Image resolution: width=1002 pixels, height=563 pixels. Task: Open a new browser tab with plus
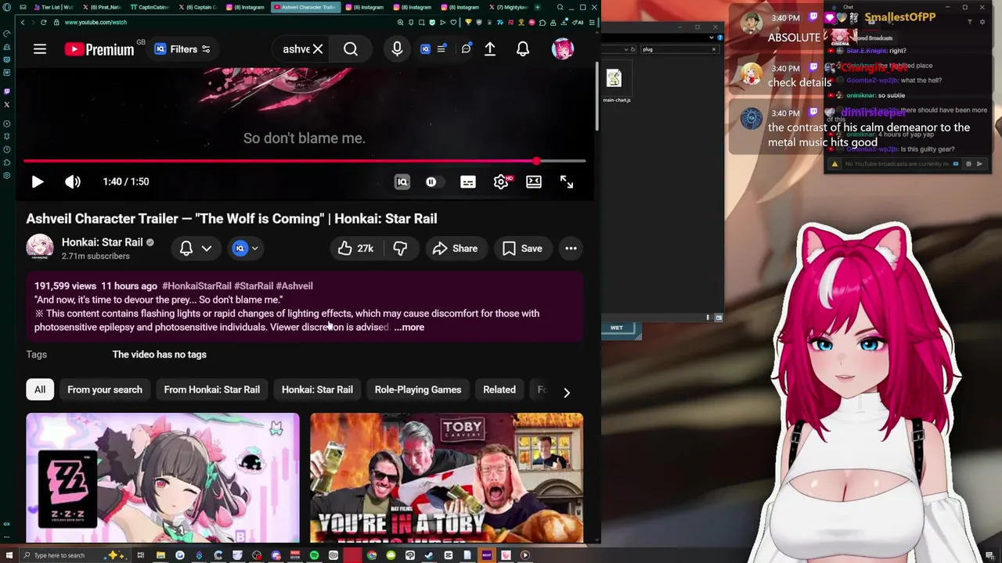pos(537,7)
